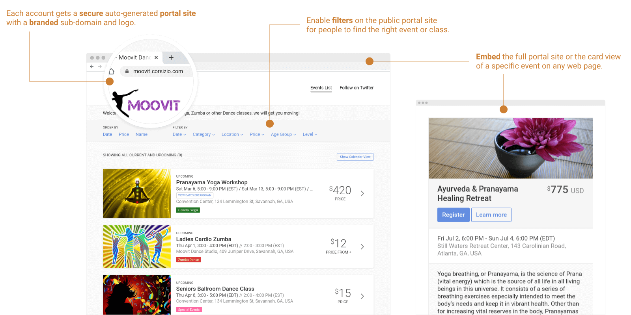Click the Learn more button

pyautogui.click(x=491, y=215)
